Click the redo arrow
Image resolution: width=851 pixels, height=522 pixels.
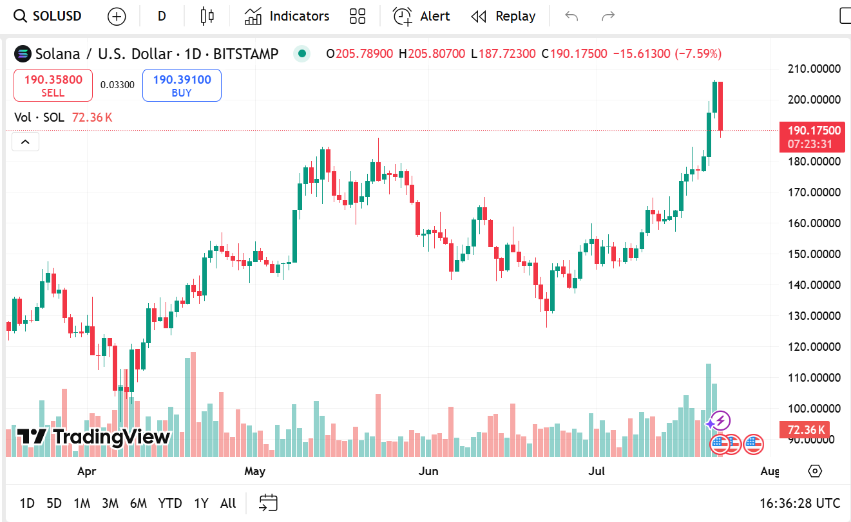tap(607, 16)
